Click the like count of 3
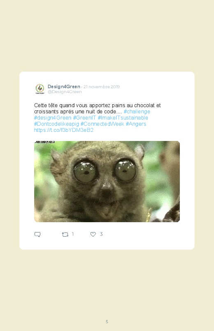214x331 pixels. [x=101, y=234]
